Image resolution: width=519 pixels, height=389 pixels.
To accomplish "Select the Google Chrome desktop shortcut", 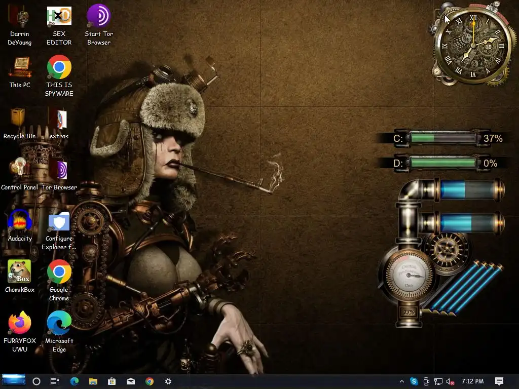I will click(x=59, y=281).
